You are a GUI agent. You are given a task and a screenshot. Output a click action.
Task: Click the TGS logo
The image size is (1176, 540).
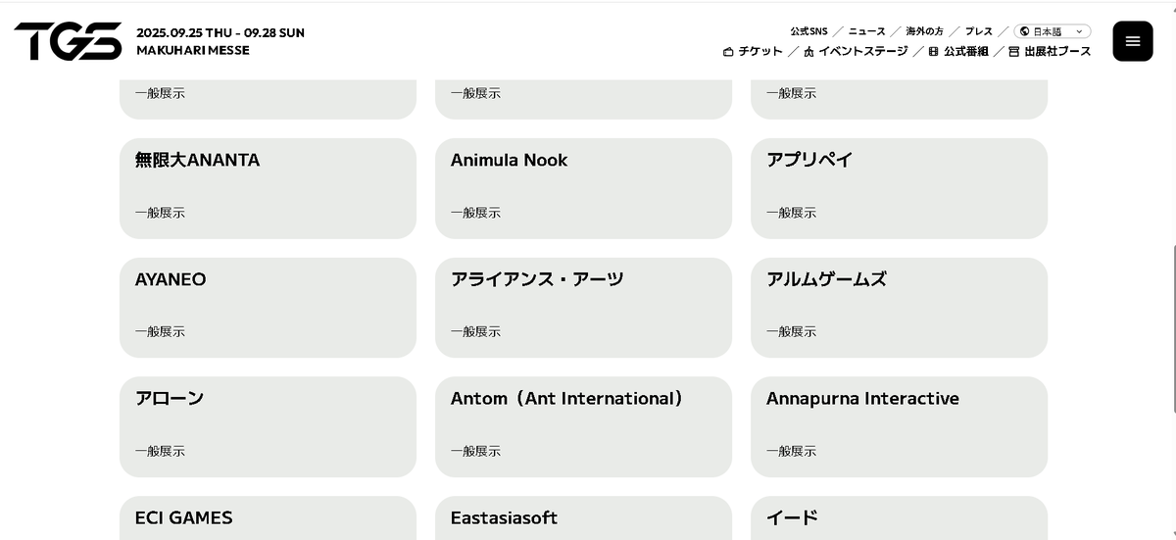[x=69, y=41]
